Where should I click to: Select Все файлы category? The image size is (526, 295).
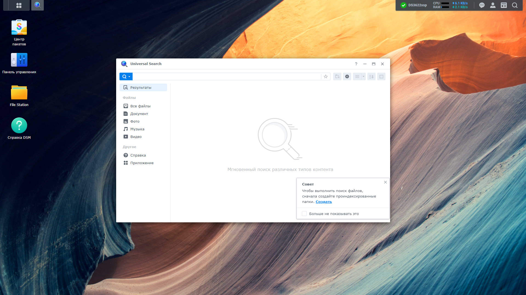tap(143, 106)
